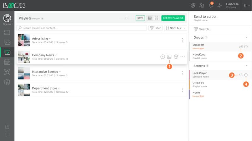
Task: Click the Department Store thumbnail
Action: point(24,90)
